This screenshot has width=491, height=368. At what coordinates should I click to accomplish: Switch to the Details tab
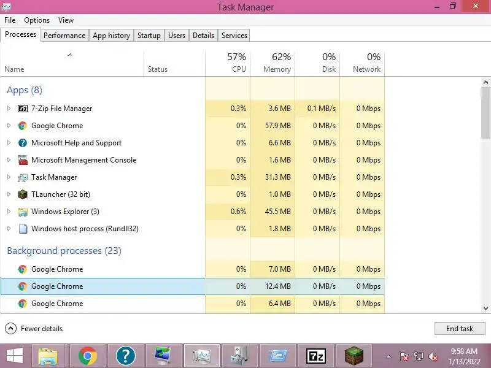pyautogui.click(x=203, y=36)
